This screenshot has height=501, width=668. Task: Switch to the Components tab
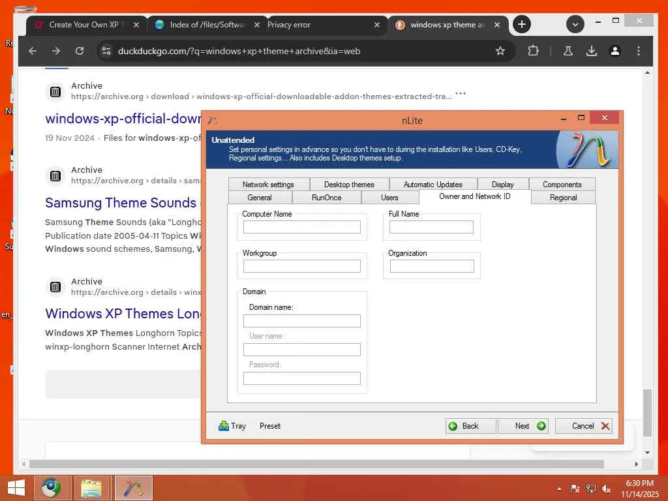pos(562,184)
